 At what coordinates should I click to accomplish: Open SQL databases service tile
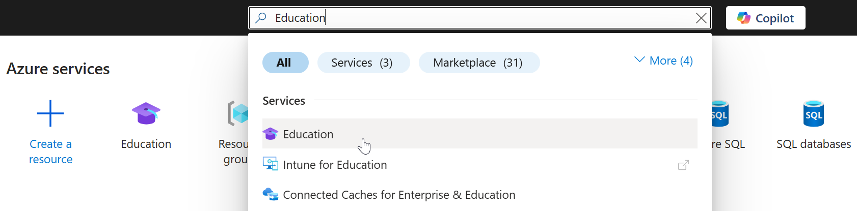click(x=813, y=126)
